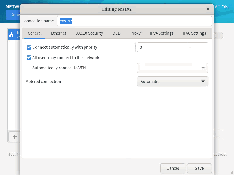This screenshot has height=175, width=234.
Task: Open the Metered connection dropdown
Action: (x=172, y=82)
